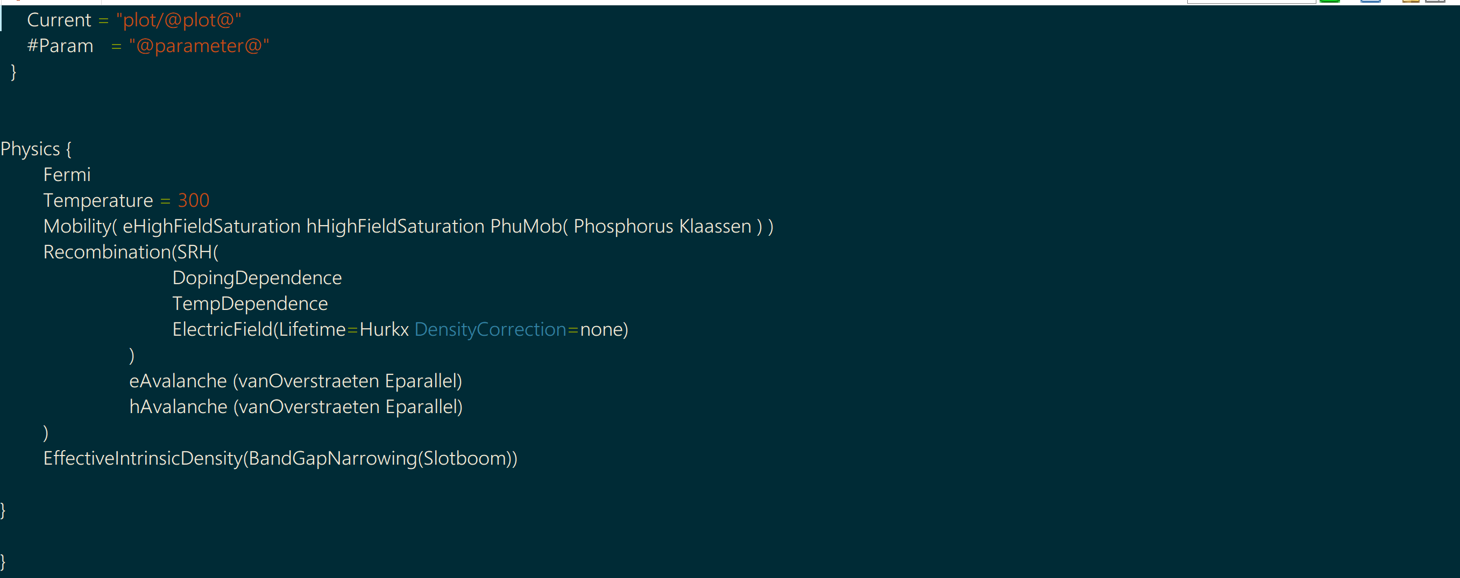The width and height of the screenshot is (1460, 578).
Task: Click the "plot/@plot@" string value
Action: click(x=179, y=20)
